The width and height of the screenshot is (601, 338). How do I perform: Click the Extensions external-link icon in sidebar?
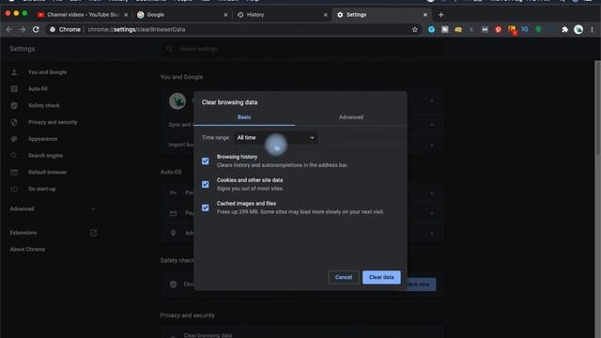pyautogui.click(x=93, y=233)
